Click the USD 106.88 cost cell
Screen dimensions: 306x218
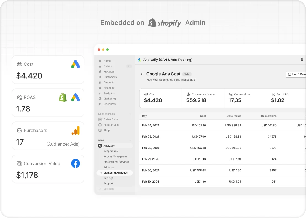[x=198, y=148]
